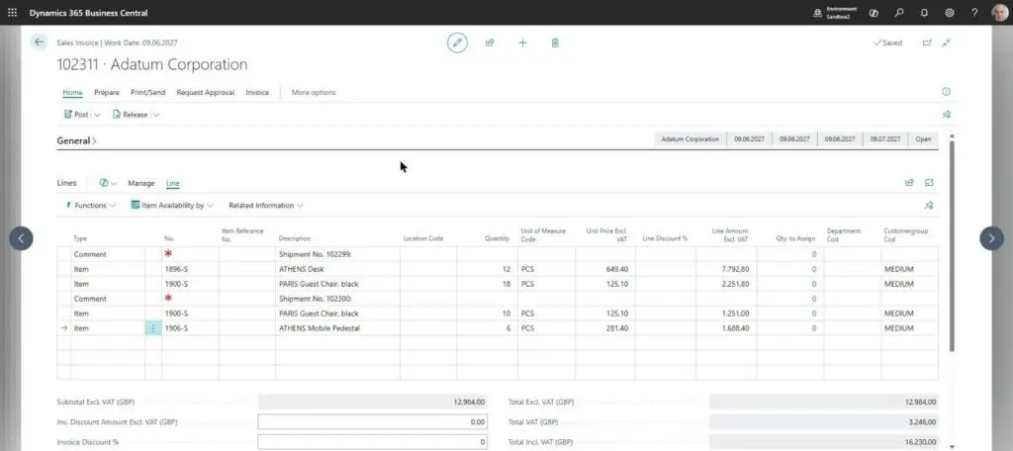This screenshot has width=1013, height=451.
Task: Click line amount 1.688,40 cell
Action: 726,328
